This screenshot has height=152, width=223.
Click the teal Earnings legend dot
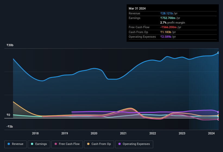tap(32, 144)
